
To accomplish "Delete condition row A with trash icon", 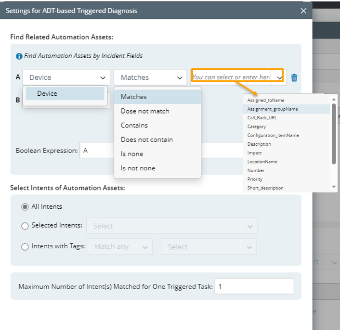I will [294, 77].
